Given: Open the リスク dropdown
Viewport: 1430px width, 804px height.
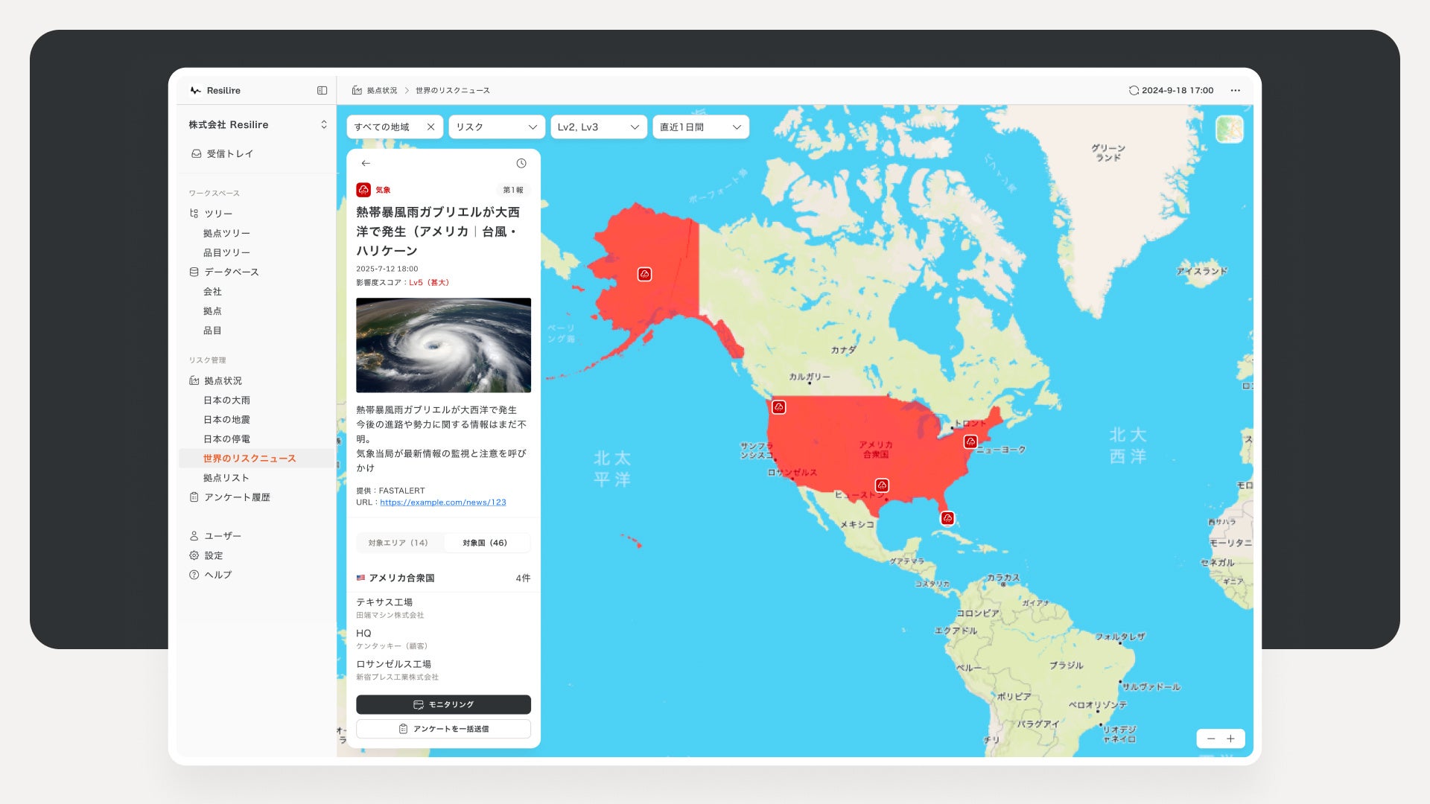Looking at the screenshot, I should tap(496, 127).
